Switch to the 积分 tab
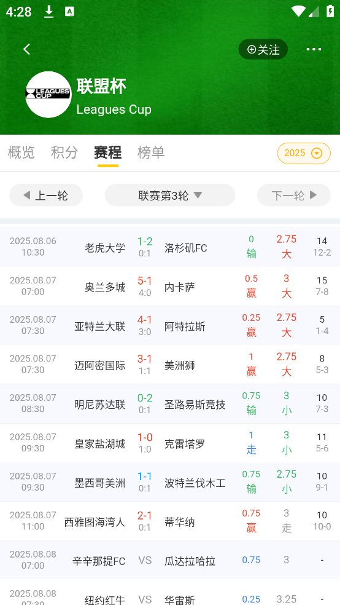Viewport: 340px width, 605px height. [x=64, y=153]
